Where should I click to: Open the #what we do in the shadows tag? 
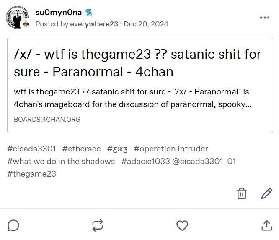point(61,161)
